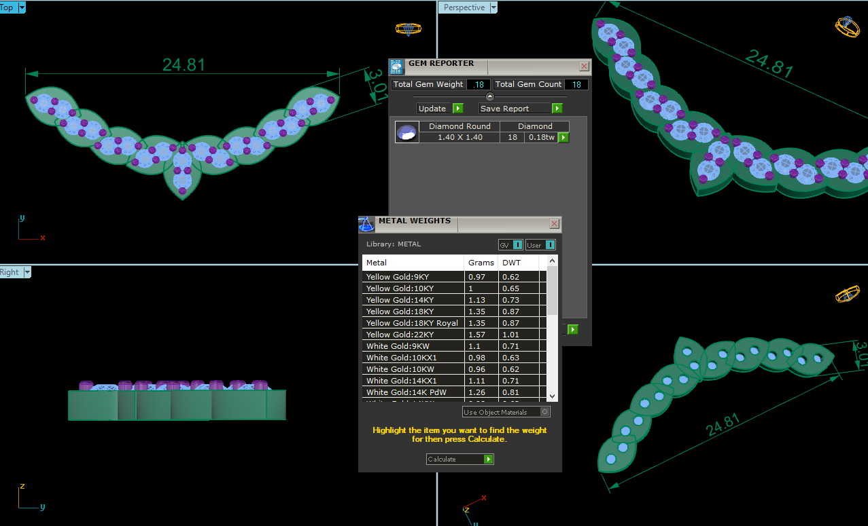Enable Use Object Materials option
Screen dimensions: 868x526
(x=544, y=412)
